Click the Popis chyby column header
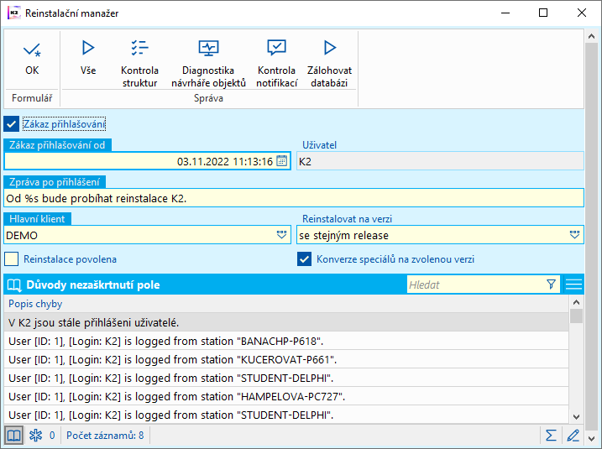 [35, 304]
